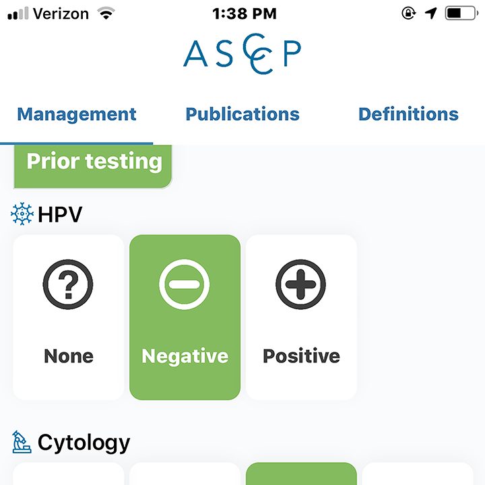The width and height of the screenshot is (485, 485).
Task: Tap the 1:38 PM clock
Action: (x=245, y=13)
